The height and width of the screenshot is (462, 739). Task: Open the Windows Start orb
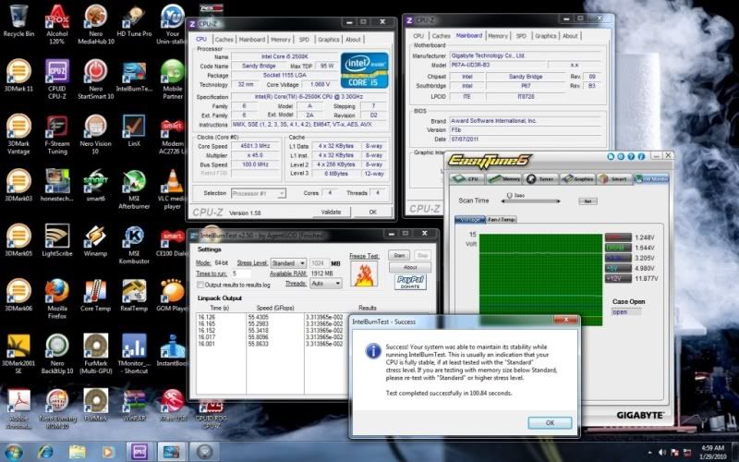14,452
